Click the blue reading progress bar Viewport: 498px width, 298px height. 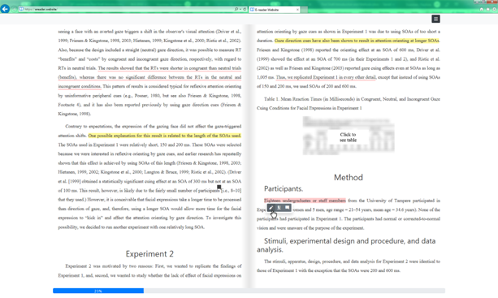[x=98, y=291]
